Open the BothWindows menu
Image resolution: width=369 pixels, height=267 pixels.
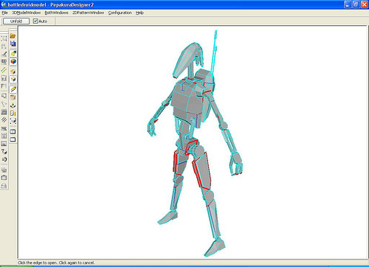tap(56, 13)
